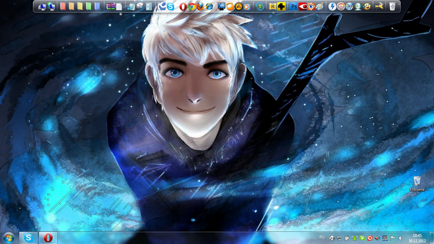The height and width of the screenshot is (244, 434).
Task: Switch to Opera in the taskbar
Action: pos(48,238)
